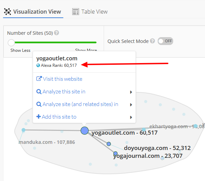The height and width of the screenshot is (181, 205).
Task: Click the globe icon beside Alexa Rank
Action: (38, 65)
